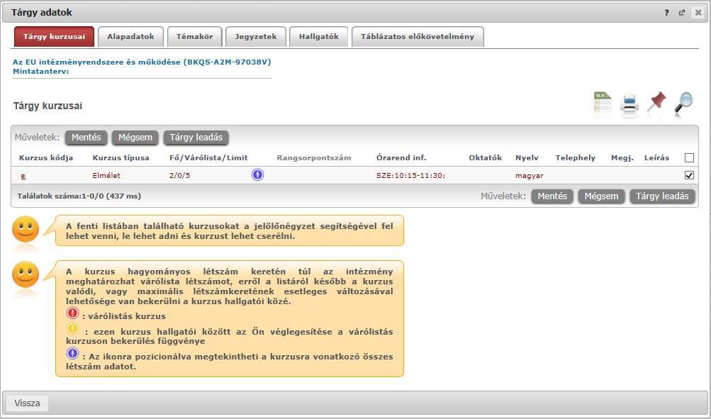Close the Tárgy adatok dialog
The width and height of the screenshot is (711, 419).
pos(698,13)
